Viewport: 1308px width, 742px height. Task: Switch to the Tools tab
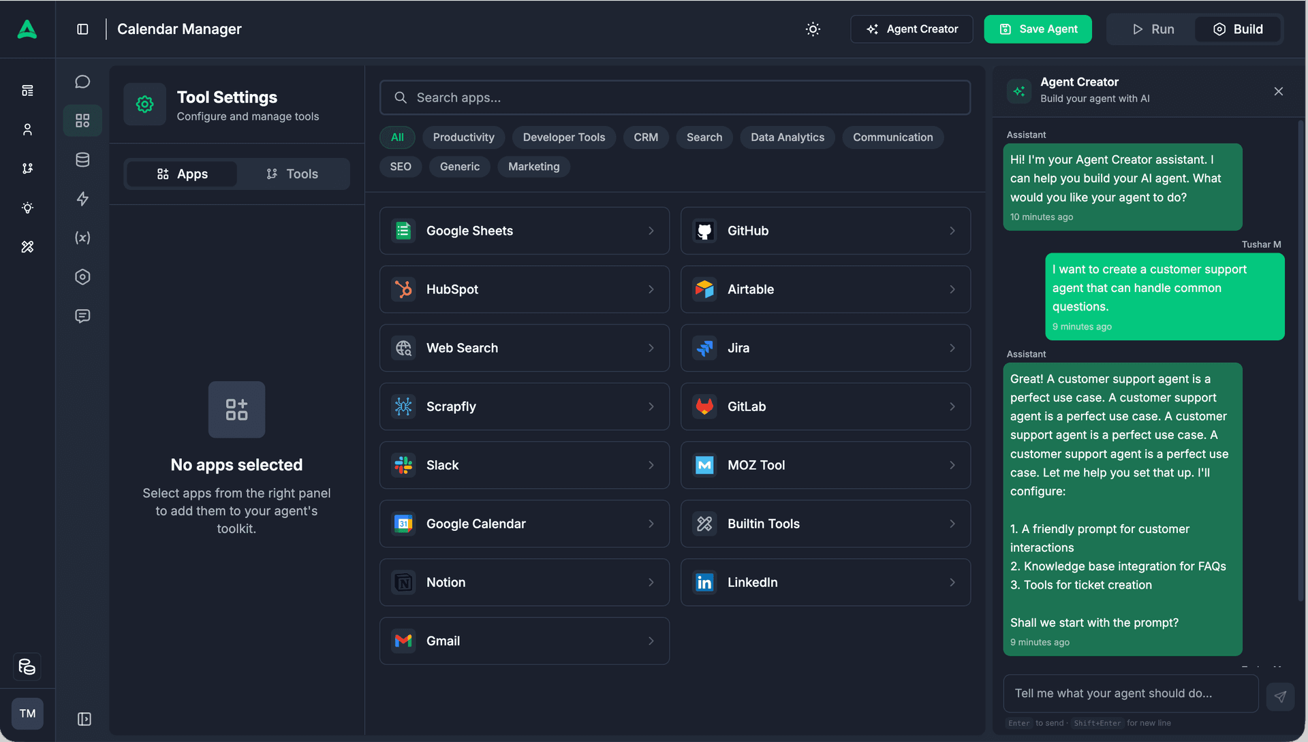point(293,174)
